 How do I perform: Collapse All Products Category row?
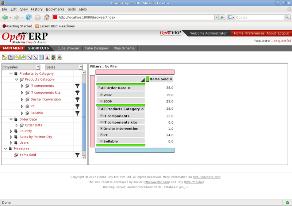[99, 109]
